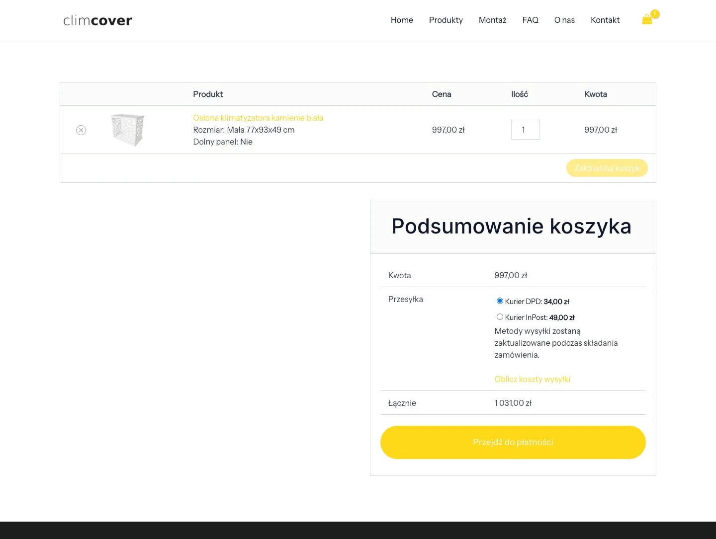Go to the Home menu item
The image size is (716, 539).
pyautogui.click(x=402, y=20)
